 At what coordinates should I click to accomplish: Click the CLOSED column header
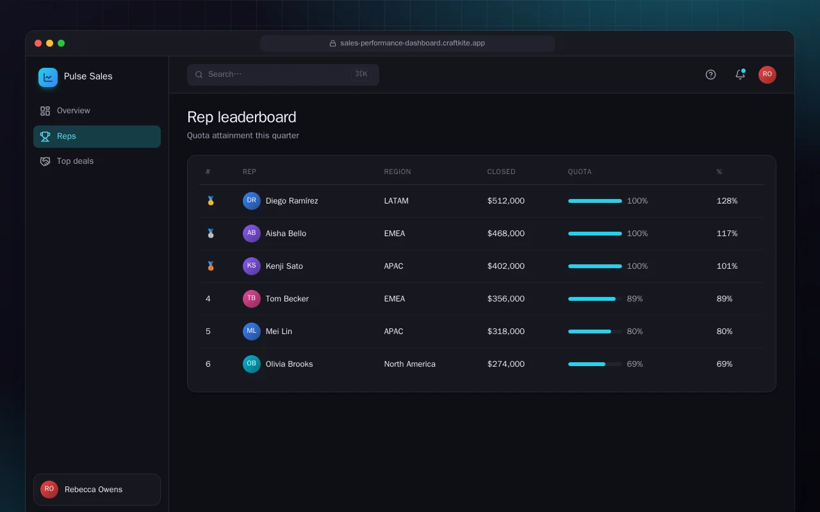[502, 172]
